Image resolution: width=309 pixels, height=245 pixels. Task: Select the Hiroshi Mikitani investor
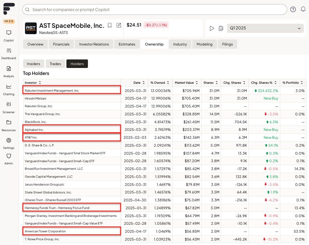(x=35, y=98)
